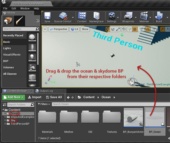Open the Filters dropdown
The height and width of the screenshot is (143, 170).
click(x=44, y=104)
